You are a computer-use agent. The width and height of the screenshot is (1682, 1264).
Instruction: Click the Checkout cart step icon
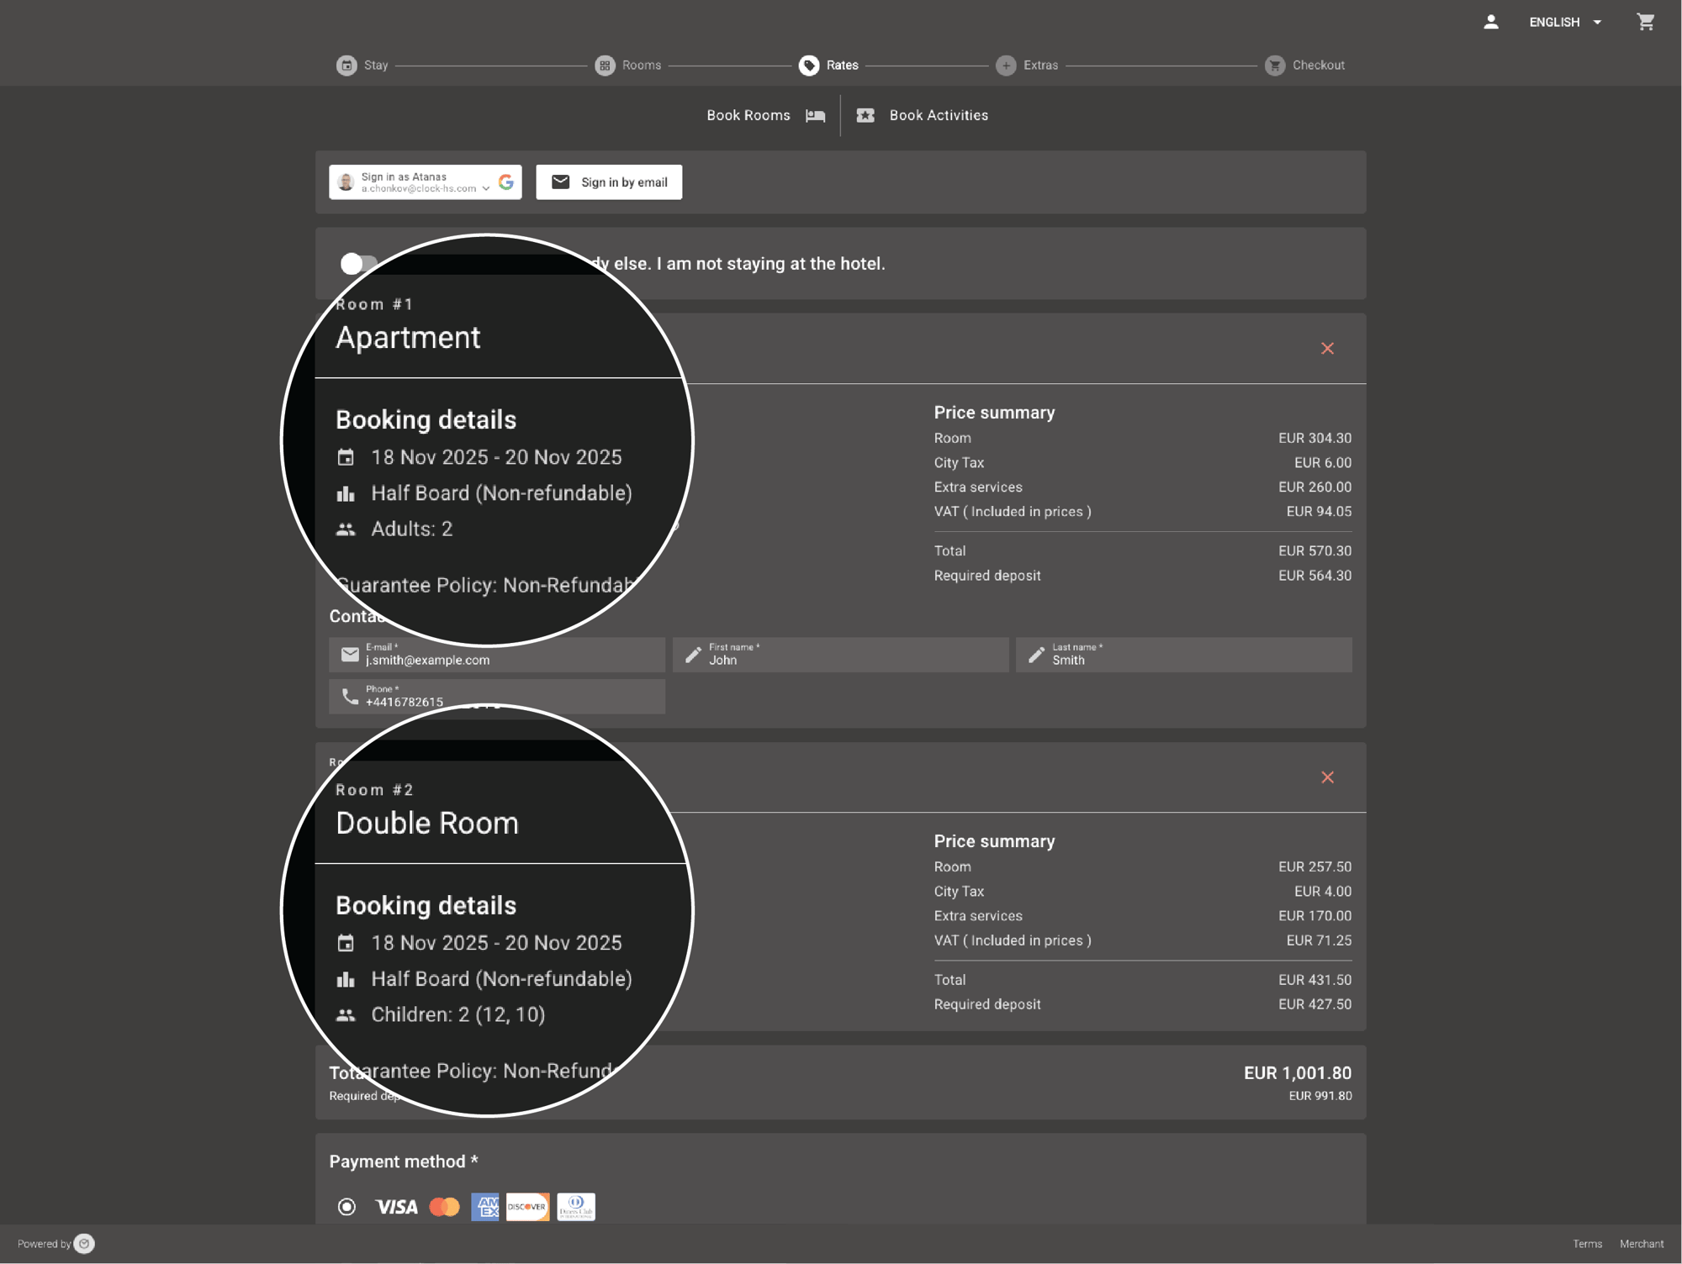[1275, 65]
